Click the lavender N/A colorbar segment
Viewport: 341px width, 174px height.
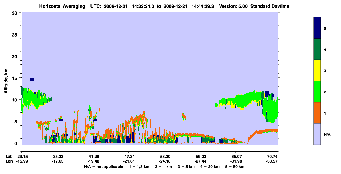pos(317,134)
